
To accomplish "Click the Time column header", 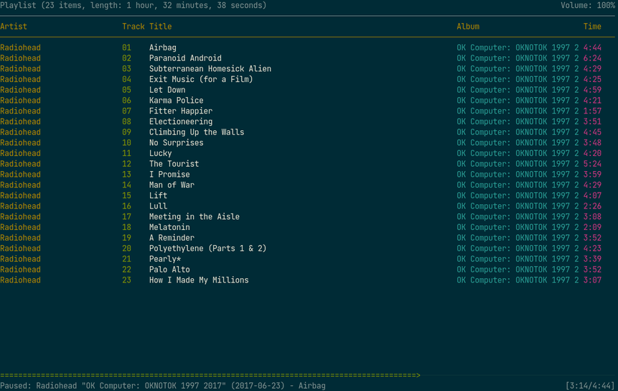I will (592, 27).
